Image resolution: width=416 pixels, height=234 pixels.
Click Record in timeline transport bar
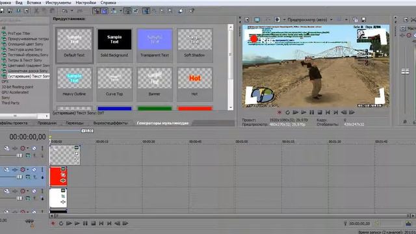coord(53,224)
